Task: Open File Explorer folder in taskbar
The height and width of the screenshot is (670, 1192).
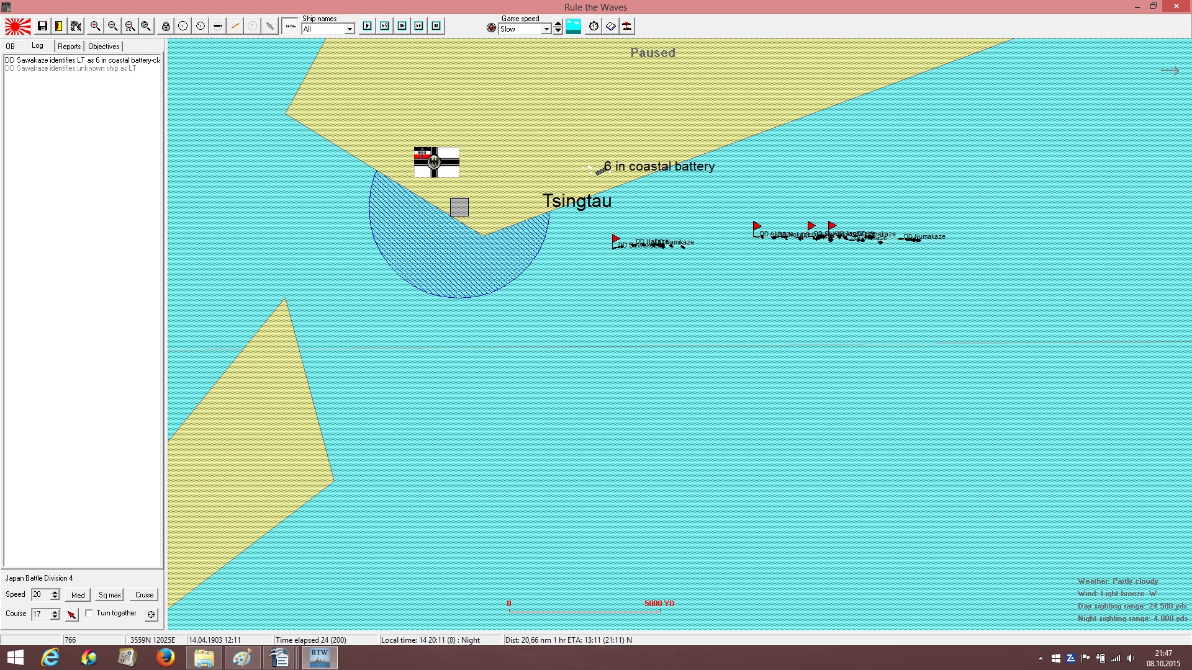Action: [x=204, y=658]
